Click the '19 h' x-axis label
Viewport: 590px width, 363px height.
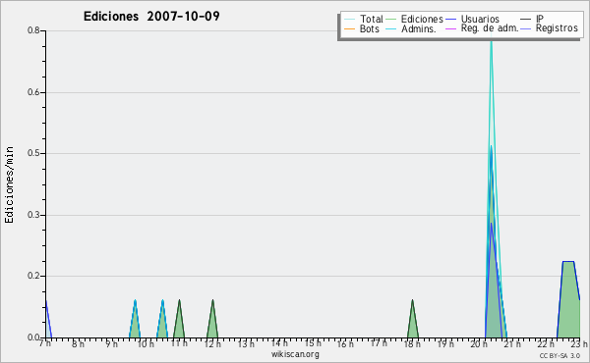(x=445, y=343)
